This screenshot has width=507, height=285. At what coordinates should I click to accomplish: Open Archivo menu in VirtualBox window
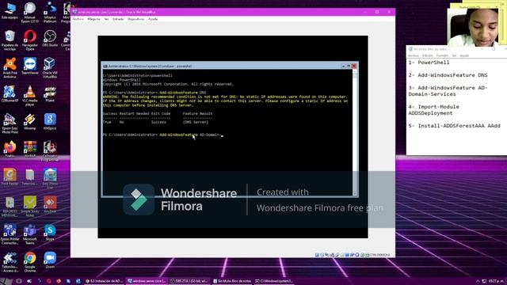(78, 19)
